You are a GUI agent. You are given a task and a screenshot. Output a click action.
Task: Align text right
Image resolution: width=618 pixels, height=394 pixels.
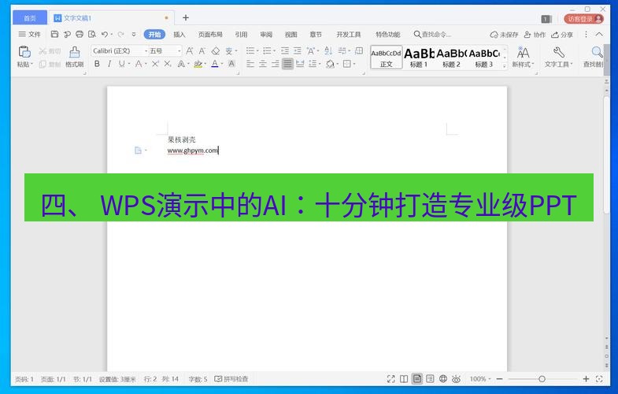275,64
